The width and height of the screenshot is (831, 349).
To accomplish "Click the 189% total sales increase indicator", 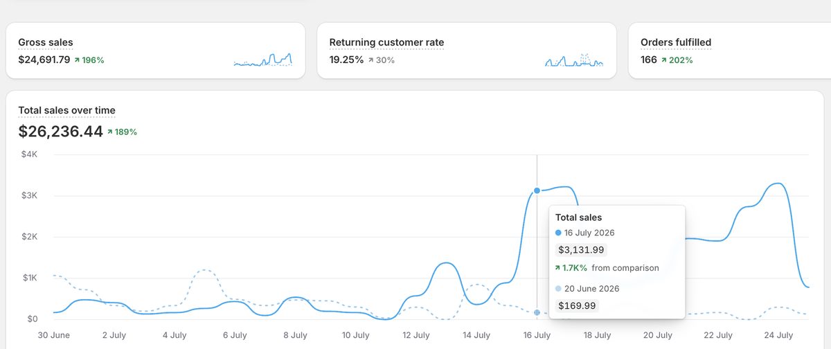I will (122, 132).
